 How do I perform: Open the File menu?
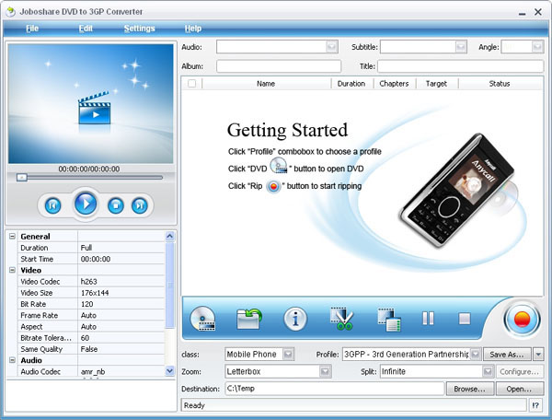pos(32,29)
